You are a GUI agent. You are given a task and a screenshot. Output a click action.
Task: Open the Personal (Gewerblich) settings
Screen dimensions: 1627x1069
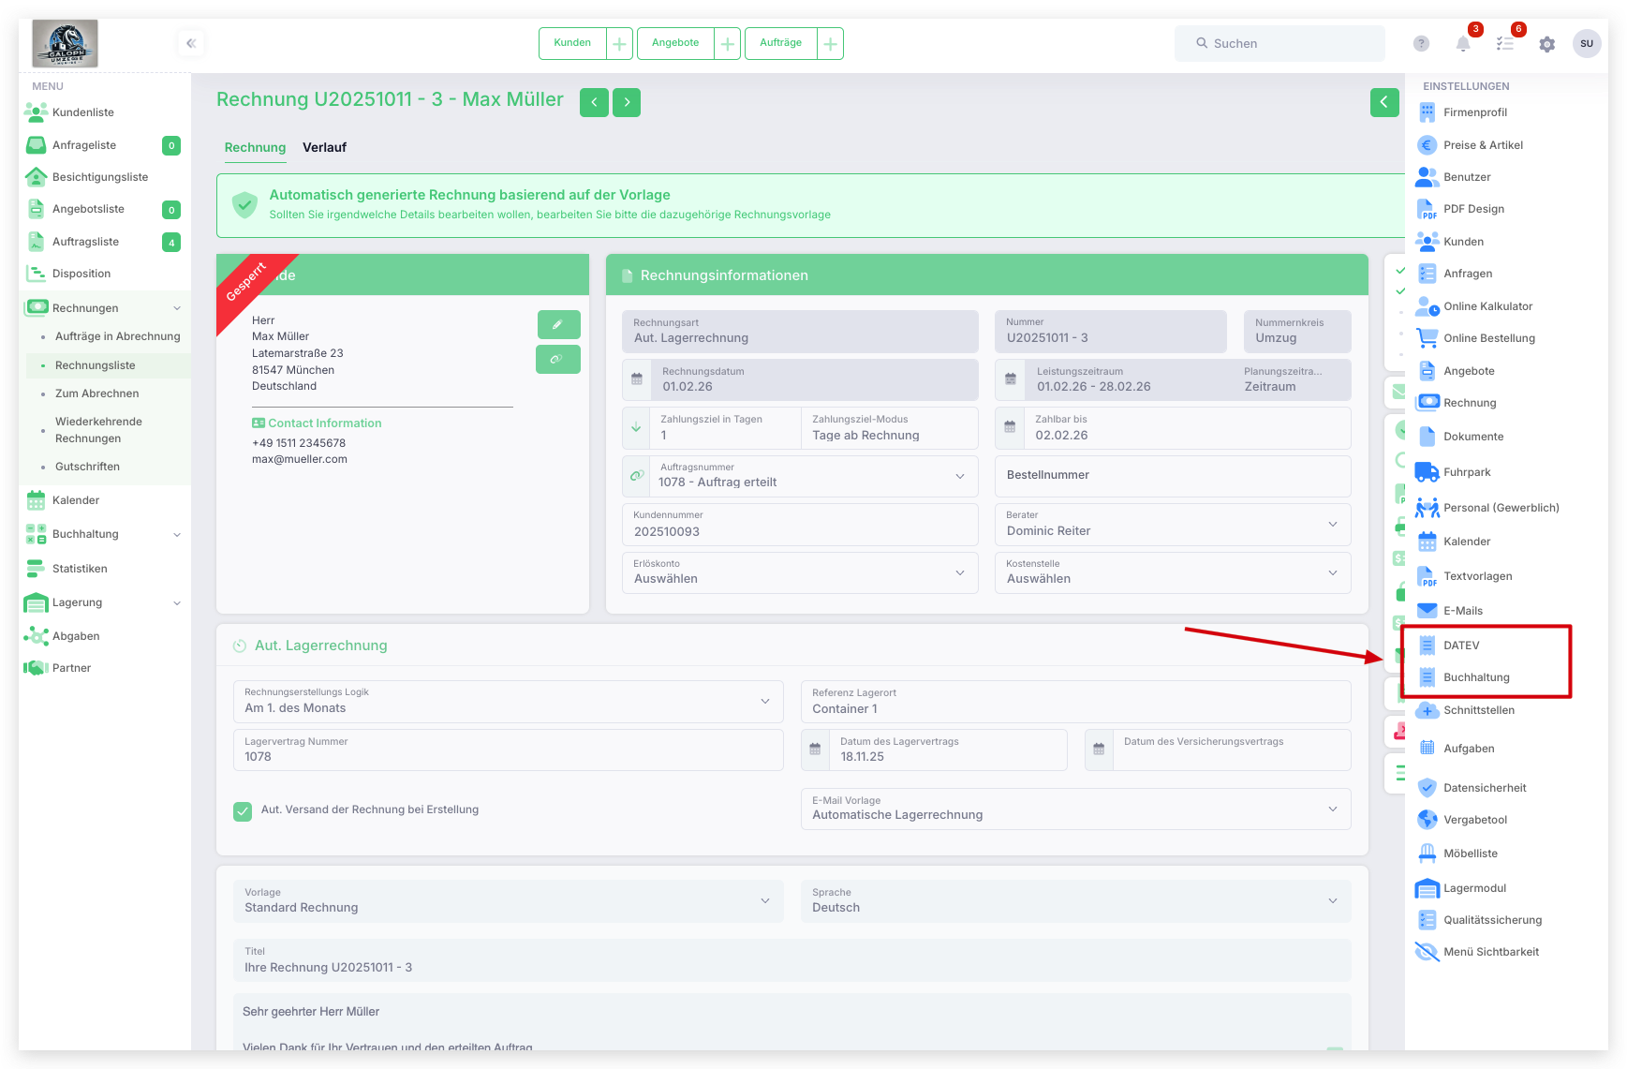pyautogui.click(x=1486, y=508)
